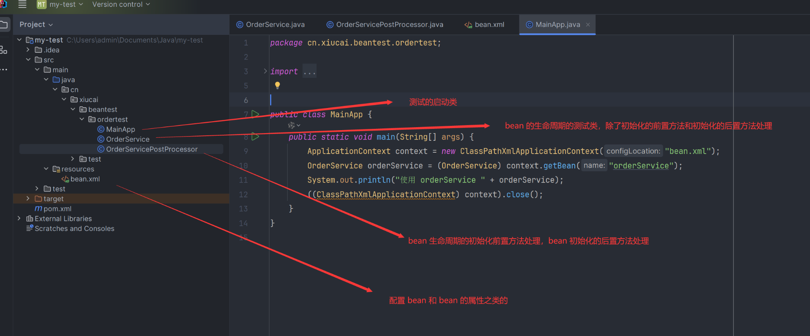Click the package declaration line text
The image size is (810, 336).
pos(355,43)
